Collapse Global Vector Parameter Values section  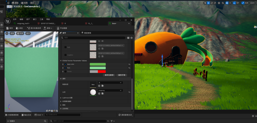pos(61,61)
